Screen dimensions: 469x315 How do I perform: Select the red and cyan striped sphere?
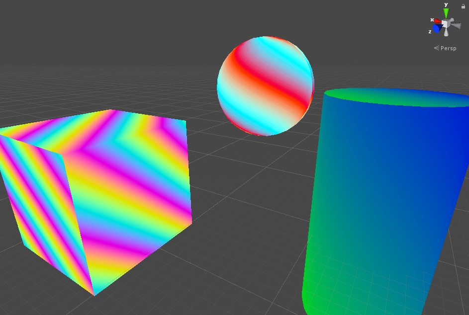[265, 86]
